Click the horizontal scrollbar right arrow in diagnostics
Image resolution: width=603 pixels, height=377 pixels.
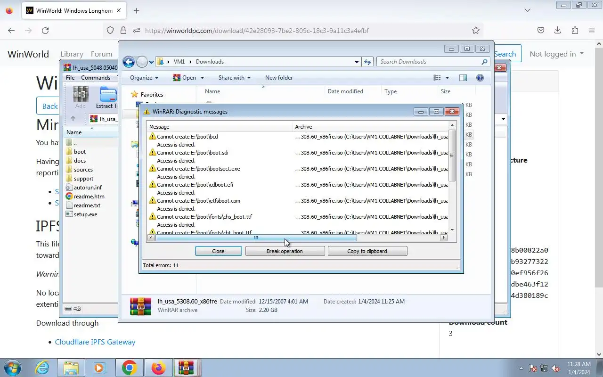tap(444, 238)
